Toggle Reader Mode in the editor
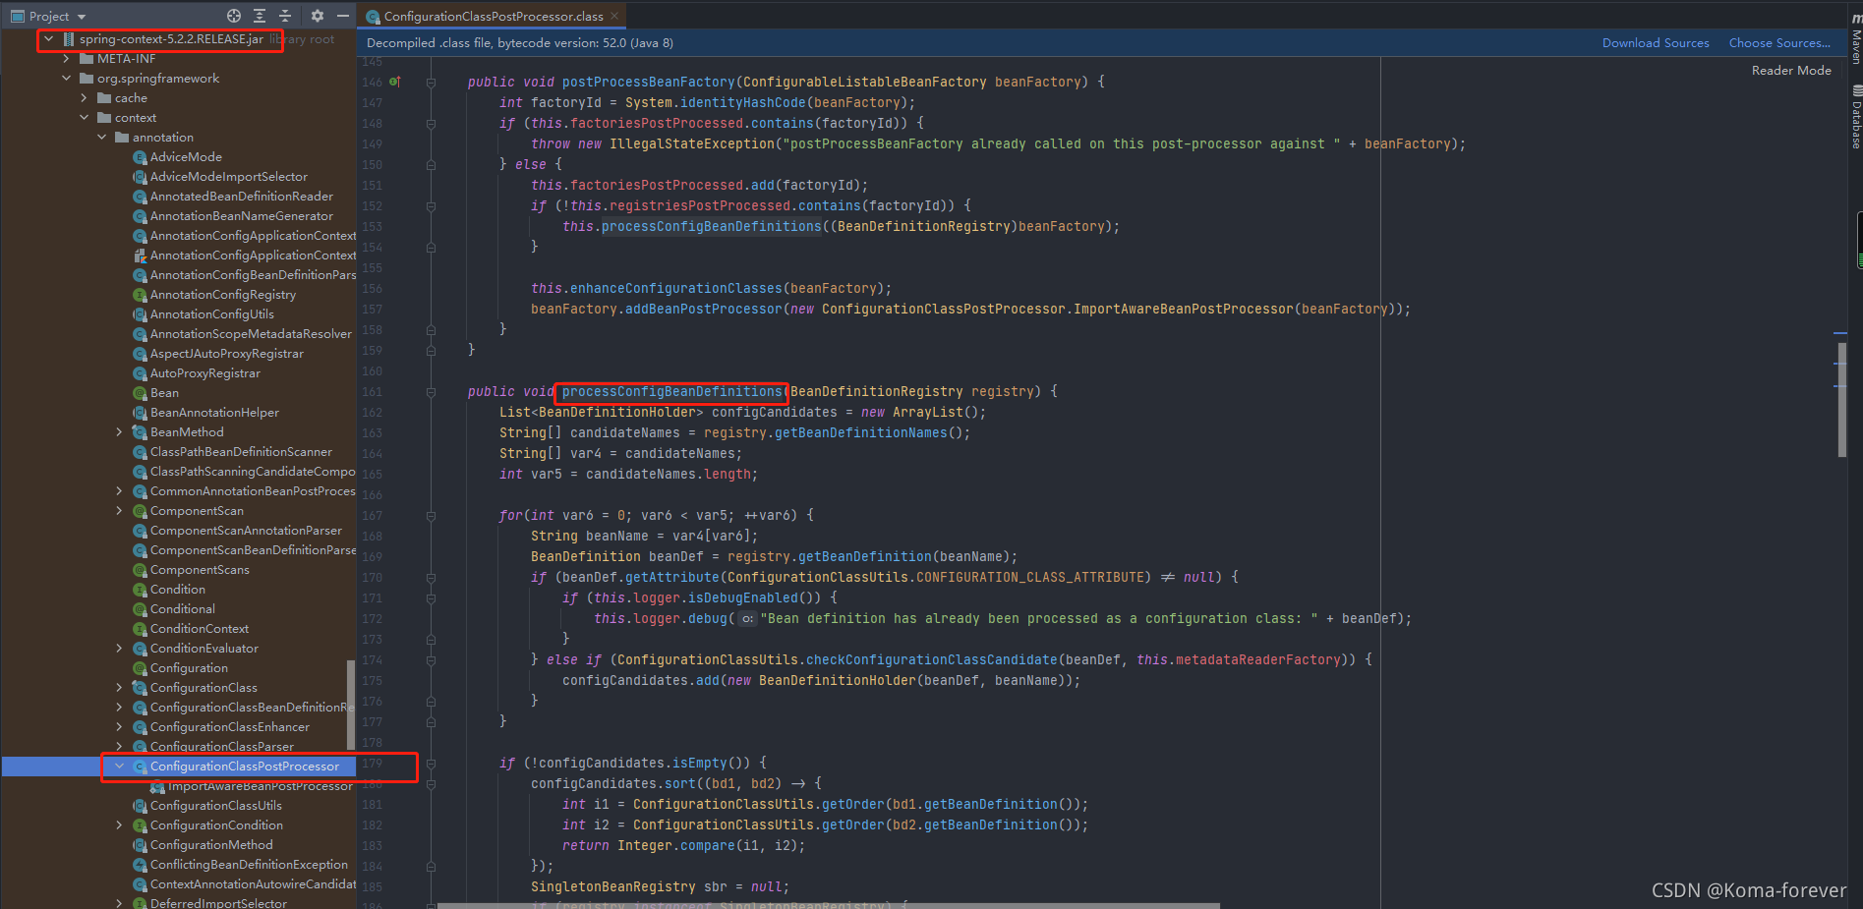Viewport: 1863px width, 909px height. tap(1791, 71)
